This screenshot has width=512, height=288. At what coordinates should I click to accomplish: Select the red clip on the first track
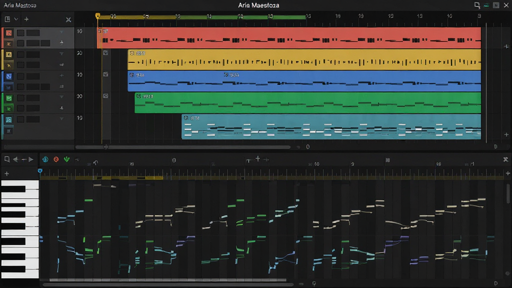[x=289, y=38]
